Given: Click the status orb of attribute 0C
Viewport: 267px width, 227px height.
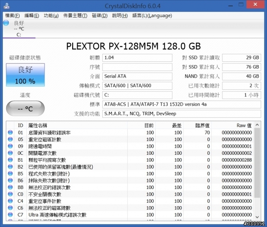Looking at the screenshot, I should coord(10,153).
